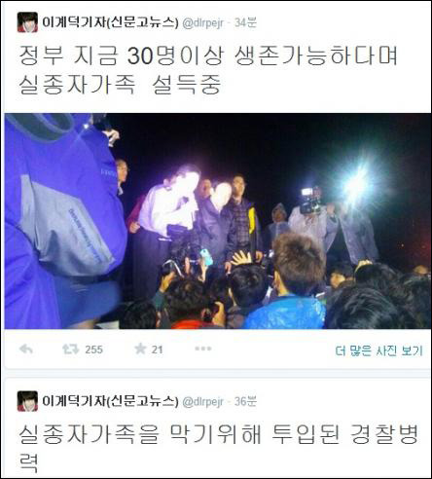Open the '더 많은 사진 보기' link

[x=378, y=350]
